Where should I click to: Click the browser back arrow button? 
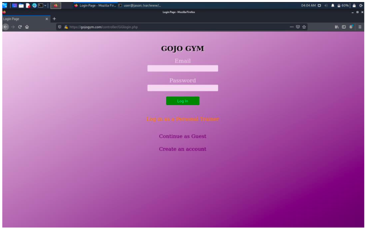pyautogui.click(x=5, y=27)
